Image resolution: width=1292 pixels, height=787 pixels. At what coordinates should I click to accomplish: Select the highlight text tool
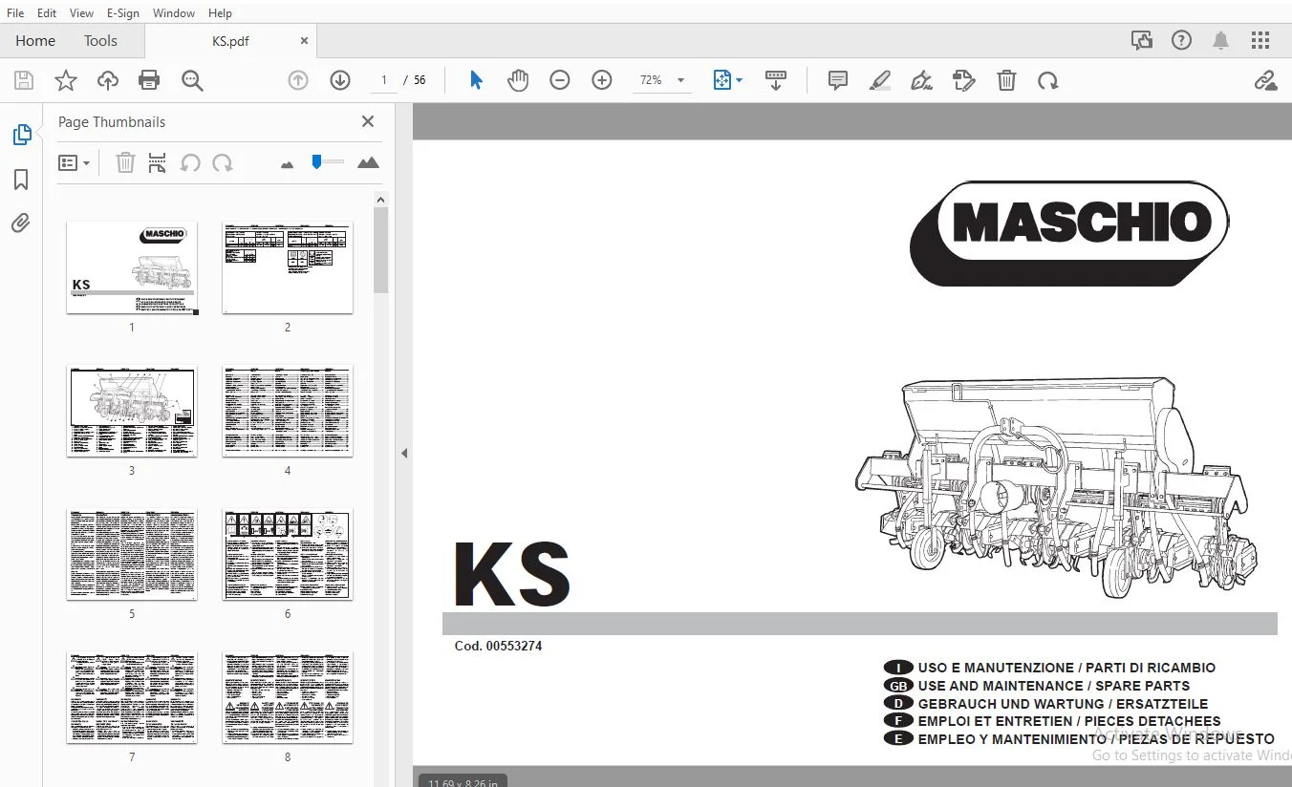[880, 81]
